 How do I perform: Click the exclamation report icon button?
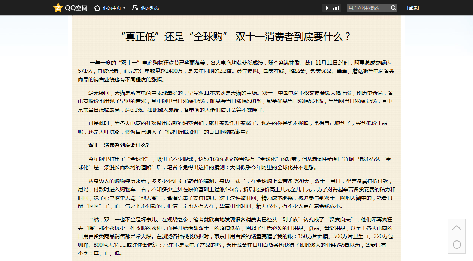(x=457, y=245)
